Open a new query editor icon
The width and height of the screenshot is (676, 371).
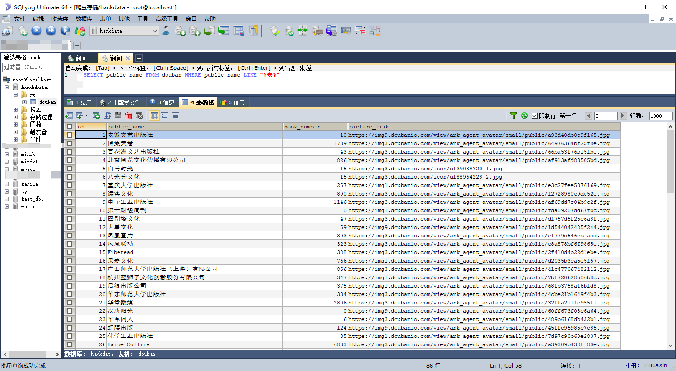[x=22, y=31]
